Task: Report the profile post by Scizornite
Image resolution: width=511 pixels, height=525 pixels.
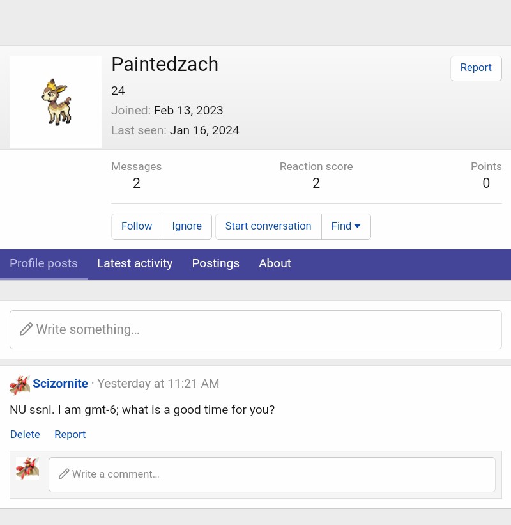Action: pyautogui.click(x=70, y=434)
